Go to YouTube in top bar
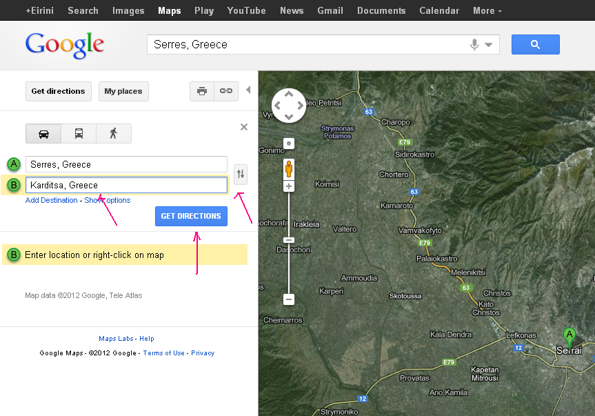The image size is (595, 416). click(x=246, y=10)
